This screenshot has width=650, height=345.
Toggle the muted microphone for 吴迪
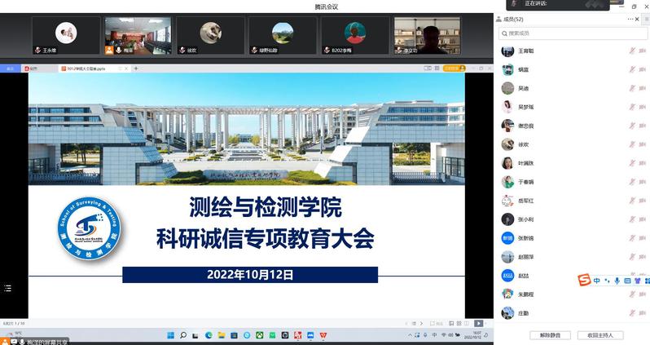click(x=631, y=88)
